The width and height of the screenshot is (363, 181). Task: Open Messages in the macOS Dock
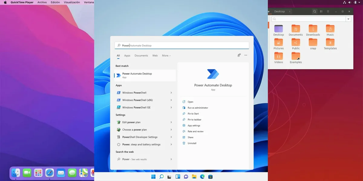72,173
